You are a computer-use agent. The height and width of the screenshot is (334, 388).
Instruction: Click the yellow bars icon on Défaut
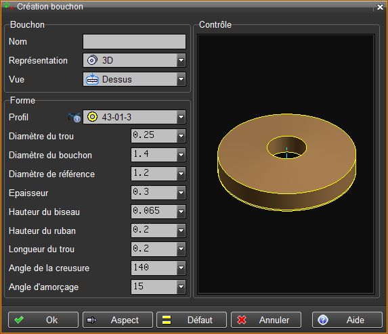(x=167, y=320)
